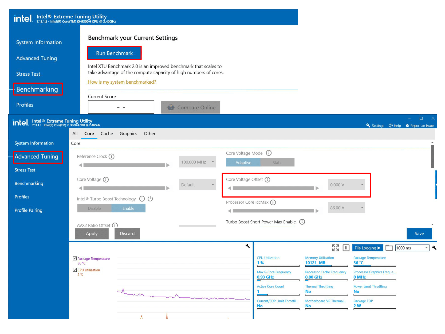
Task: Open the log file folder icon
Action: click(x=389, y=248)
